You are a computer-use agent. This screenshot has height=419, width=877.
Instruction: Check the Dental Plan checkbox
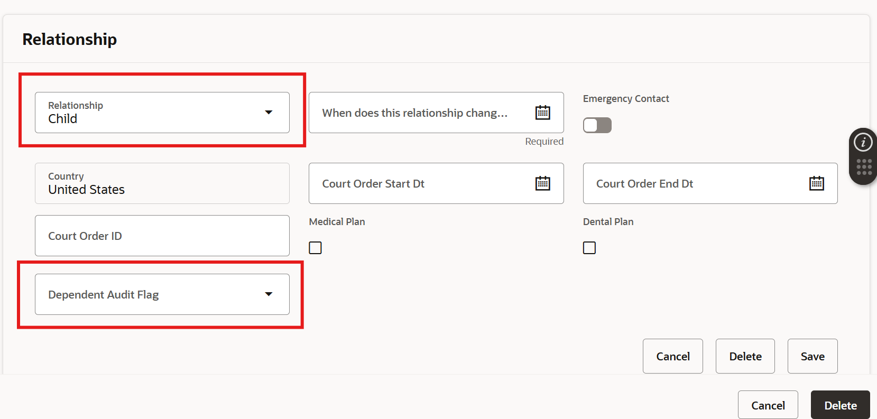[589, 248]
